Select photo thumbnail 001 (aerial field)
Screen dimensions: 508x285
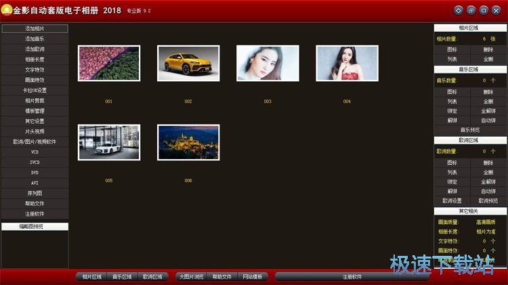109,63
